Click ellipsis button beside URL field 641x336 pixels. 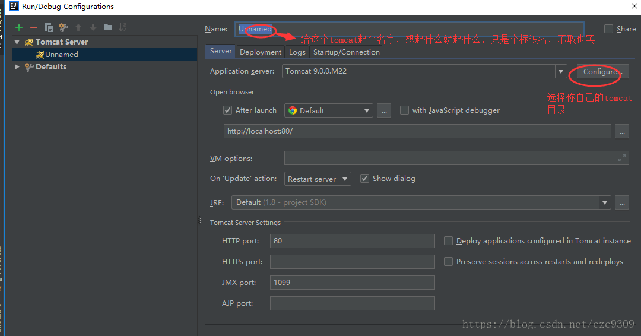click(622, 132)
